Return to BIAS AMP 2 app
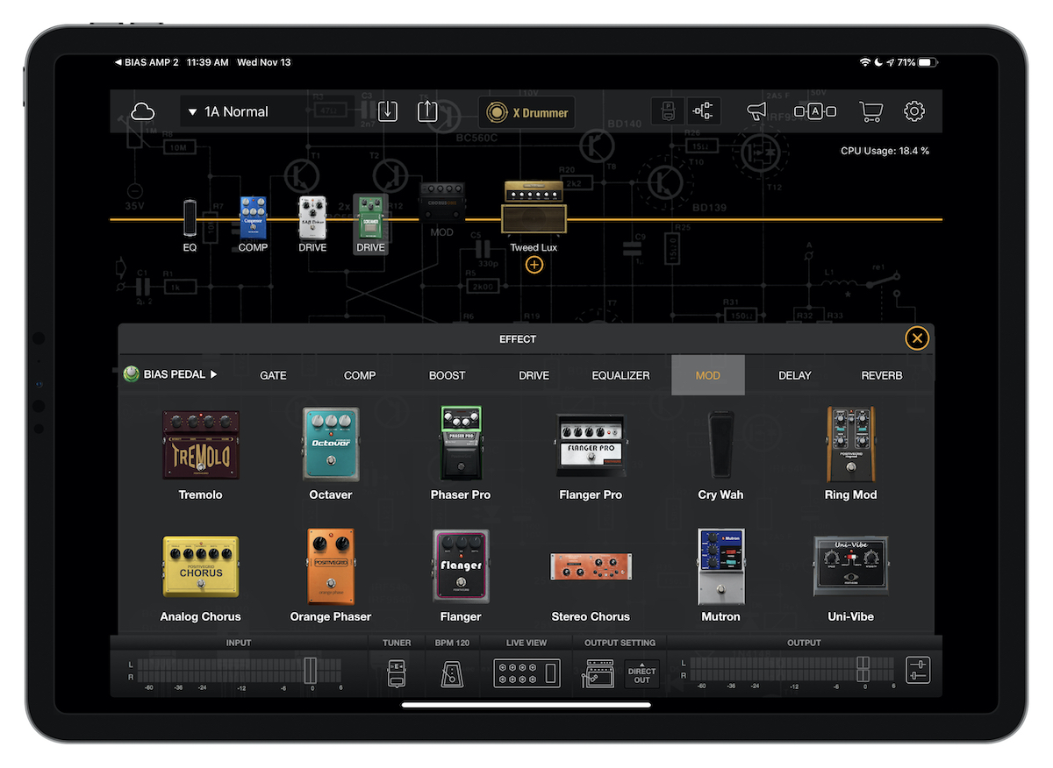This screenshot has height=768, width=1053. pyautogui.click(x=147, y=63)
